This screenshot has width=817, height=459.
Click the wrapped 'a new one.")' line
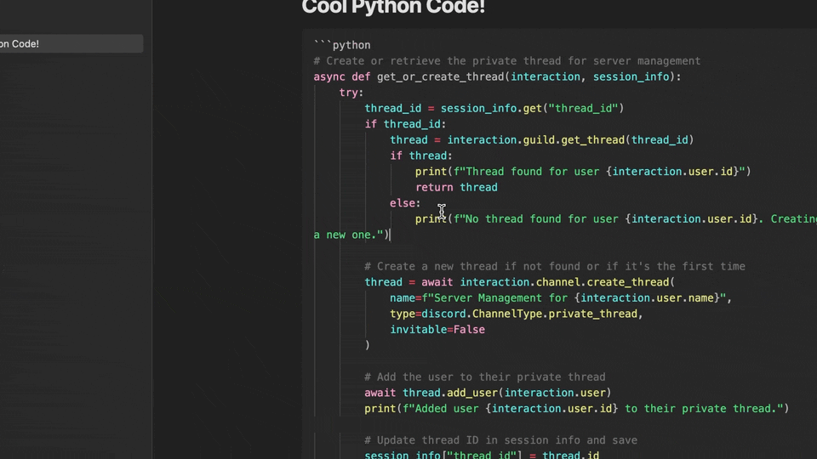(351, 235)
